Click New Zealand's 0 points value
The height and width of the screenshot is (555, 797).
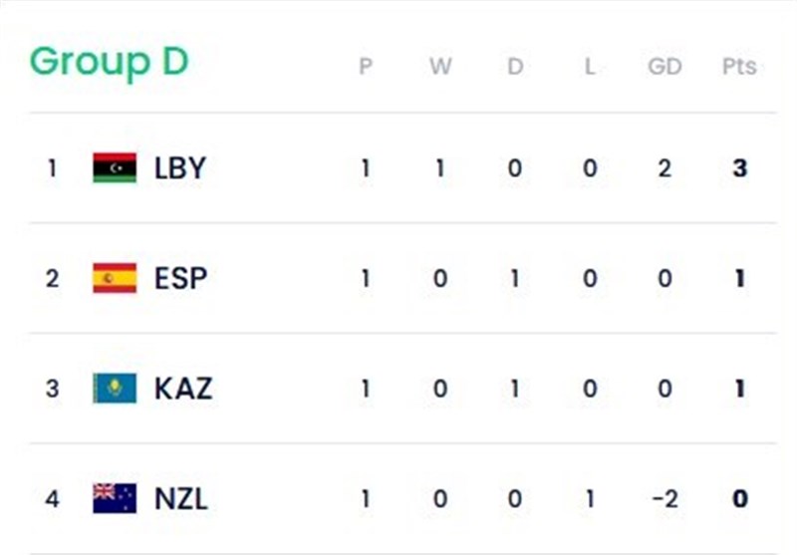739,497
